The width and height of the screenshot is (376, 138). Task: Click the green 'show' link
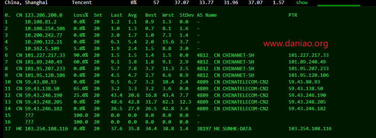302,3
